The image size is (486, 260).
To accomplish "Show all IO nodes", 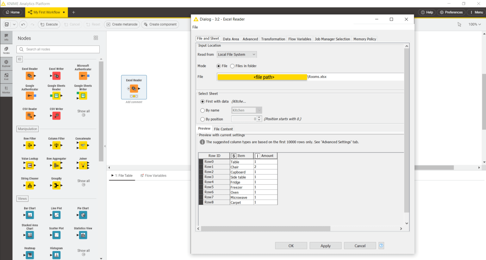I will click(x=84, y=113).
